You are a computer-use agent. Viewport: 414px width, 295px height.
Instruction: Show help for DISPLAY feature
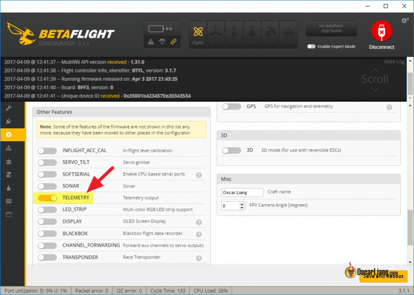pos(199,222)
